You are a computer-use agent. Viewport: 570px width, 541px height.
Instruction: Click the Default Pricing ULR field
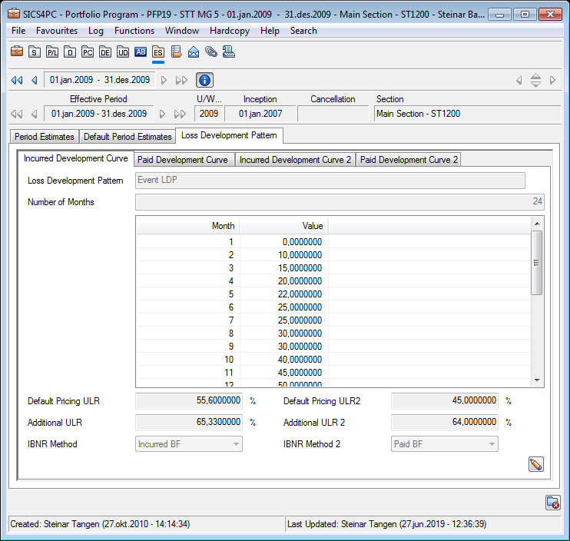click(x=190, y=401)
